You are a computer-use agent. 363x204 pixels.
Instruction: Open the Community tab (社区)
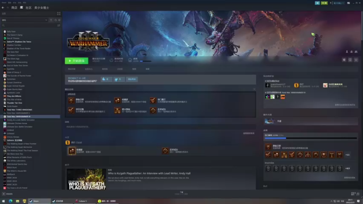29,8
